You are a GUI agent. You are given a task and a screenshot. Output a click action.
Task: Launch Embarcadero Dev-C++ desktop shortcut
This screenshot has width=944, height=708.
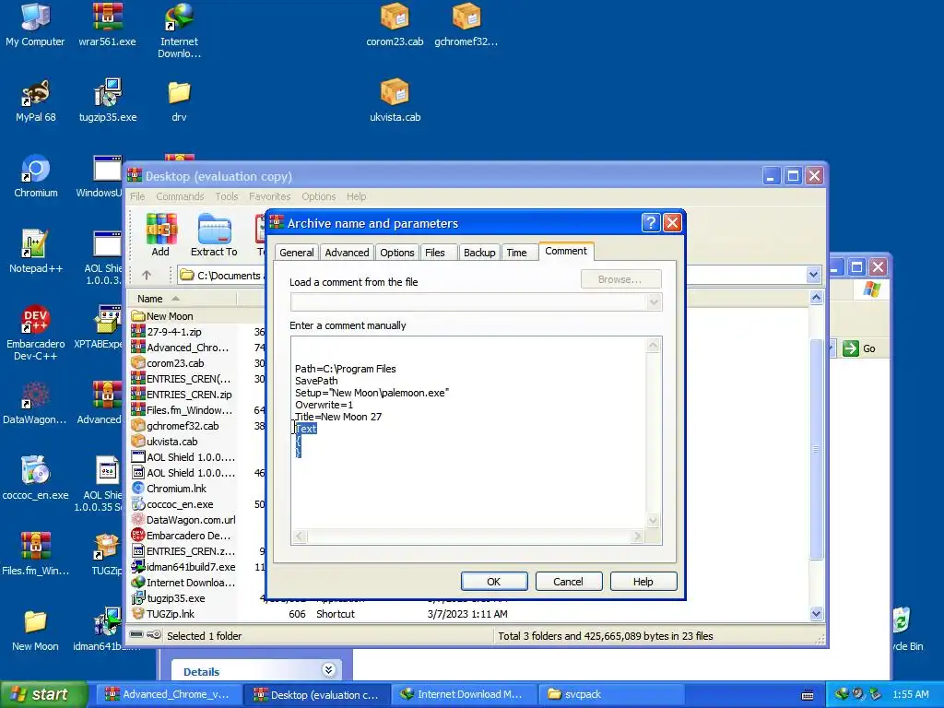tap(36, 333)
